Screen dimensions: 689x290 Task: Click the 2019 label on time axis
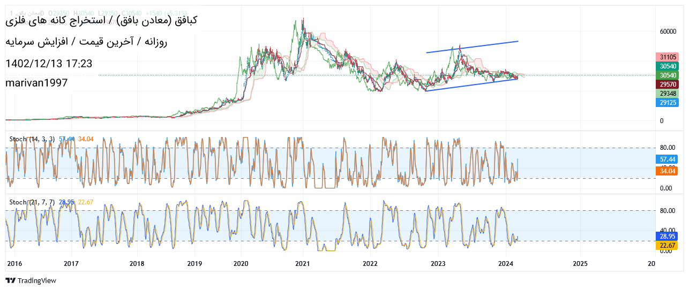194,263
